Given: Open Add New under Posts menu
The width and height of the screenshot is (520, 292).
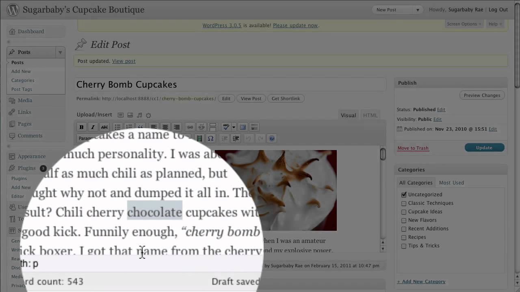Looking at the screenshot, I should click(x=21, y=71).
